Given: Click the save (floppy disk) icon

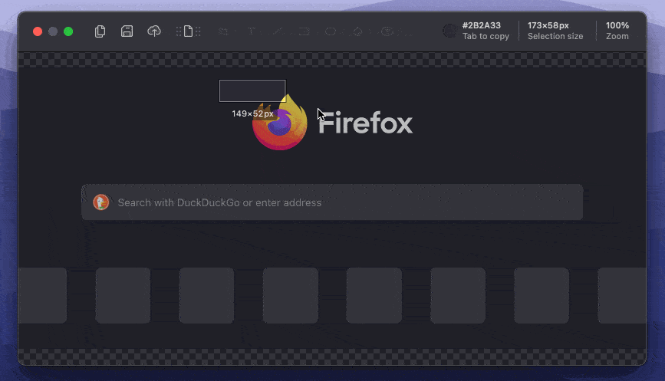Looking at the screenshot, I should (127, 31).
